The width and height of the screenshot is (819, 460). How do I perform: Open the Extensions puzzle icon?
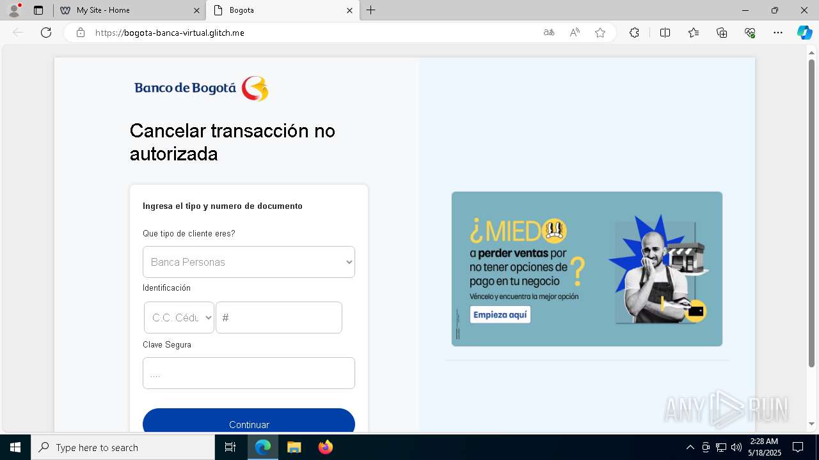tap(634, 33)
